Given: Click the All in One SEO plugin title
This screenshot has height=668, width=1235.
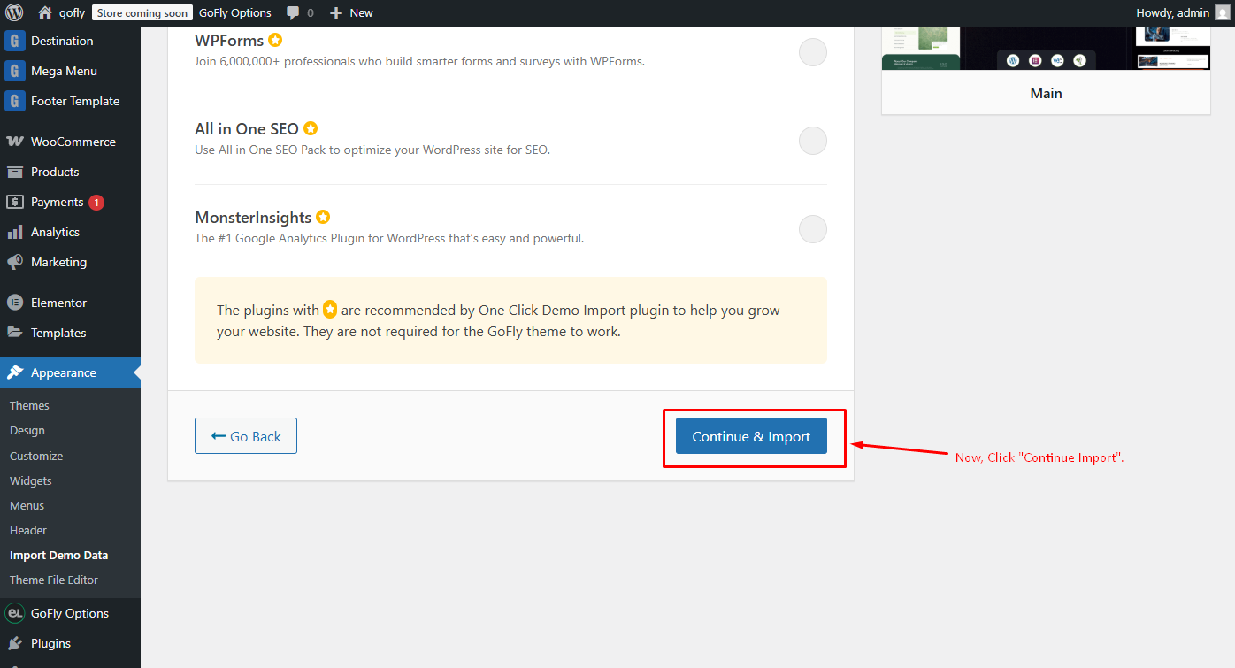Looking at the screenshot, I should pos(247,128).
